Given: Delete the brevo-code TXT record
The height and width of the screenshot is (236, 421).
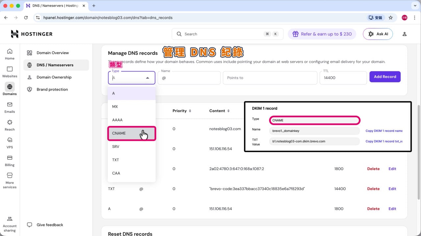Looking at the screenshot, I should [373, 189].
